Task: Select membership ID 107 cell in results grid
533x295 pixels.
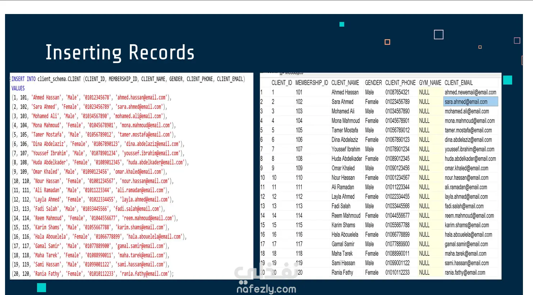Action: coord(299,149)
